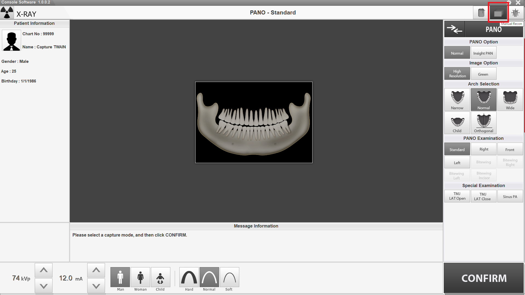Select the Narrow arch option
This screenshot has width=525, height=295.
pyautogui.click(x=457, y=100)
